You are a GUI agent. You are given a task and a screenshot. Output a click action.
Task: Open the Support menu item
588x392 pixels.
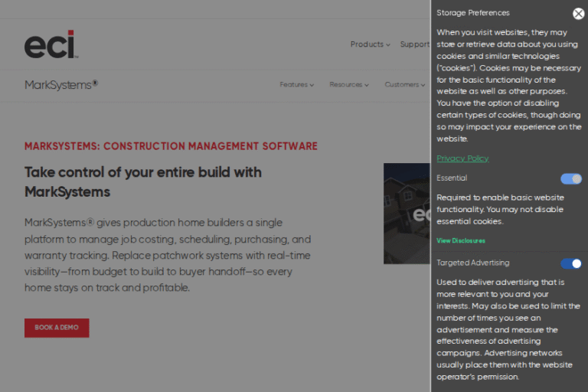(414, 44)
